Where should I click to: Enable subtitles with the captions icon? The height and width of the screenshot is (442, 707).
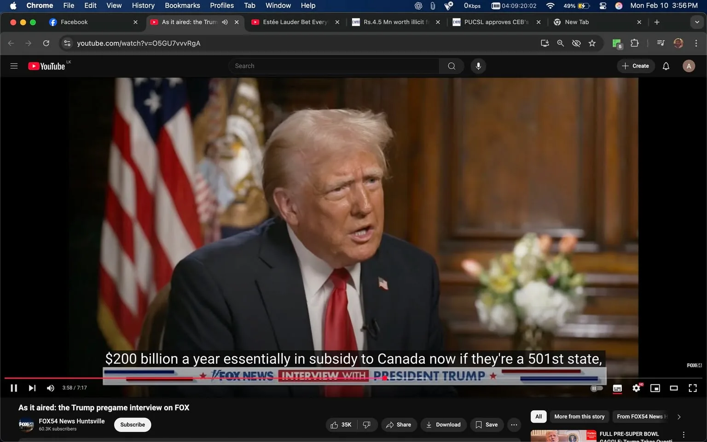(x=617, y=388)
